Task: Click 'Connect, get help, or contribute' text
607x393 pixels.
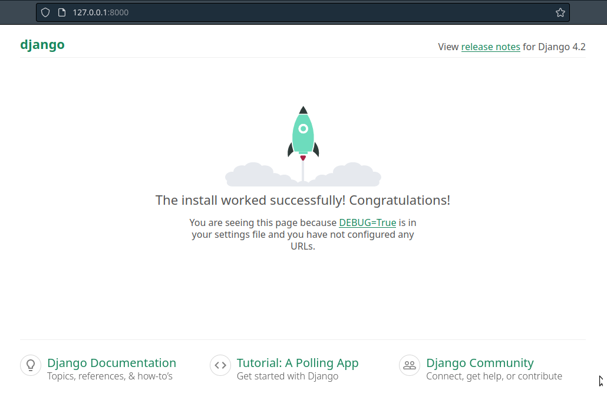Action: click(494, 376)
